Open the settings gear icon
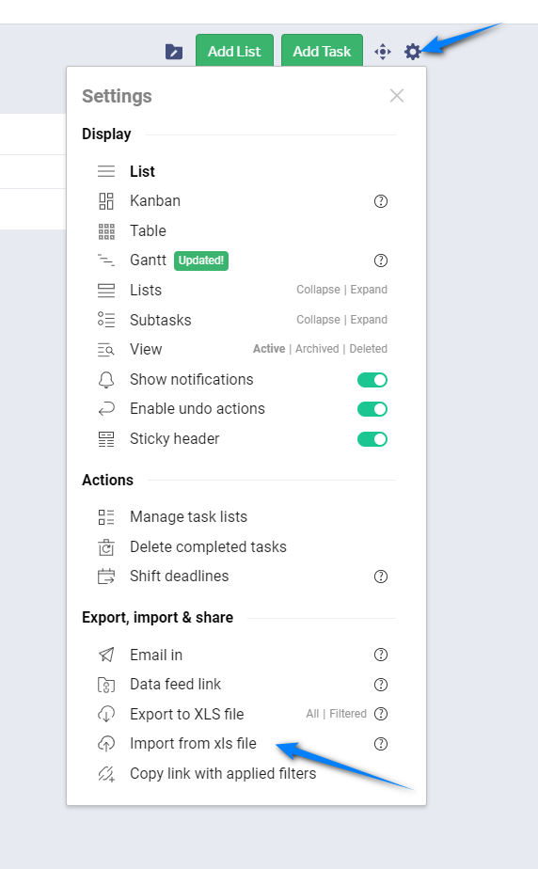Screen dimensions: 538x869 click(x=412, y=52)
